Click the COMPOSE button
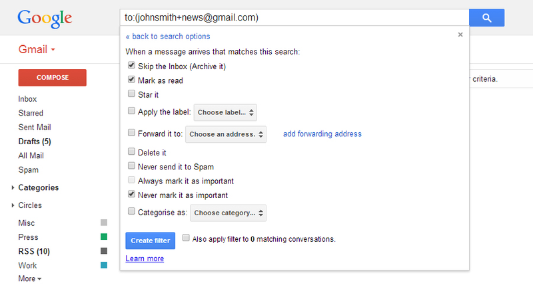 click(x=53, y=78)
